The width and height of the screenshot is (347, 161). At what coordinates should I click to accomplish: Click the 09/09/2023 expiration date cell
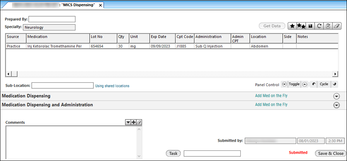[x=163, y=46]
